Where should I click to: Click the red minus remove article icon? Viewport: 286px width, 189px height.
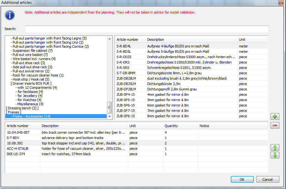[275, 125]
